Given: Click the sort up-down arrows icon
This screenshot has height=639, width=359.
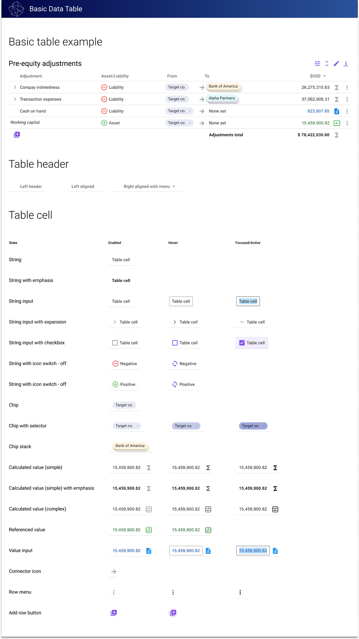Looking at the screenshot, I should click(327, 63).
